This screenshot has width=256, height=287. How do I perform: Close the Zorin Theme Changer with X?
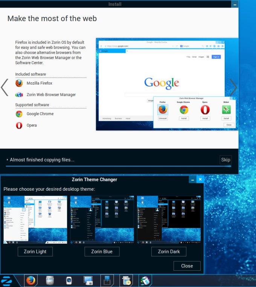(200, 179)
